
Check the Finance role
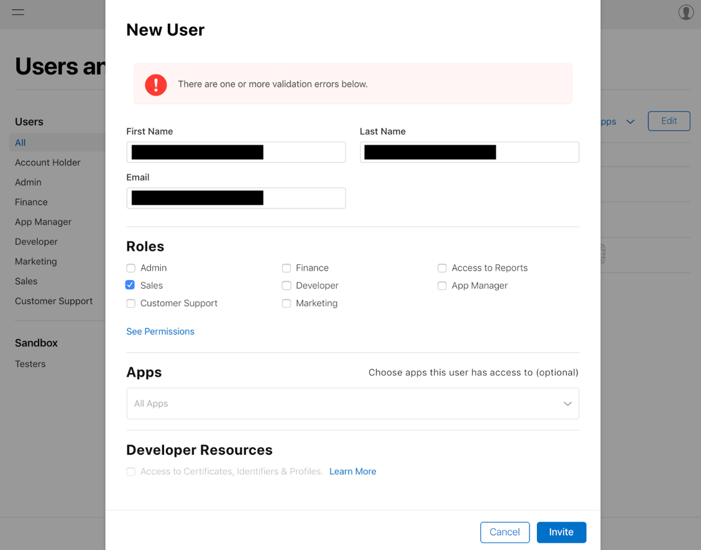point(286,268)
